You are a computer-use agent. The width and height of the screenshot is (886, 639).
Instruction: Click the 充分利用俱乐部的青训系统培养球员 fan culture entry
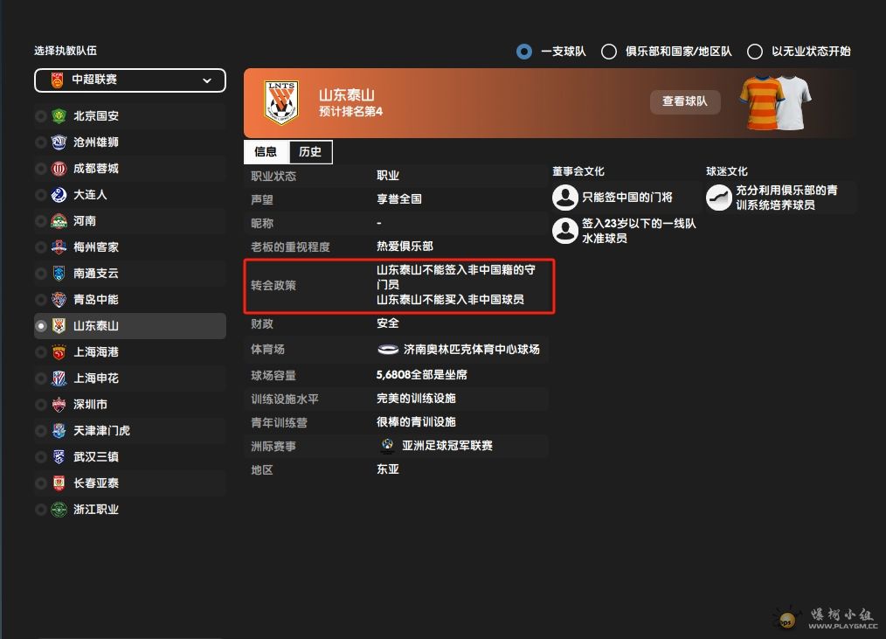[786, 198]
